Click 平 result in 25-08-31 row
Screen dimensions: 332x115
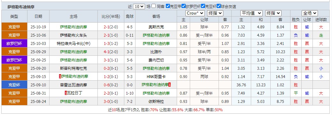coord(296,93)
